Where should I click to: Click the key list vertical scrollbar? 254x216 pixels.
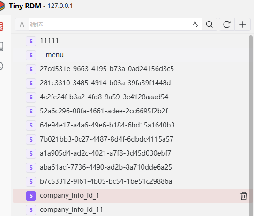(x=251, y=126)
